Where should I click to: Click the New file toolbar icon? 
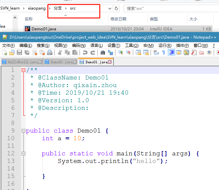click(x=5, y=53)
